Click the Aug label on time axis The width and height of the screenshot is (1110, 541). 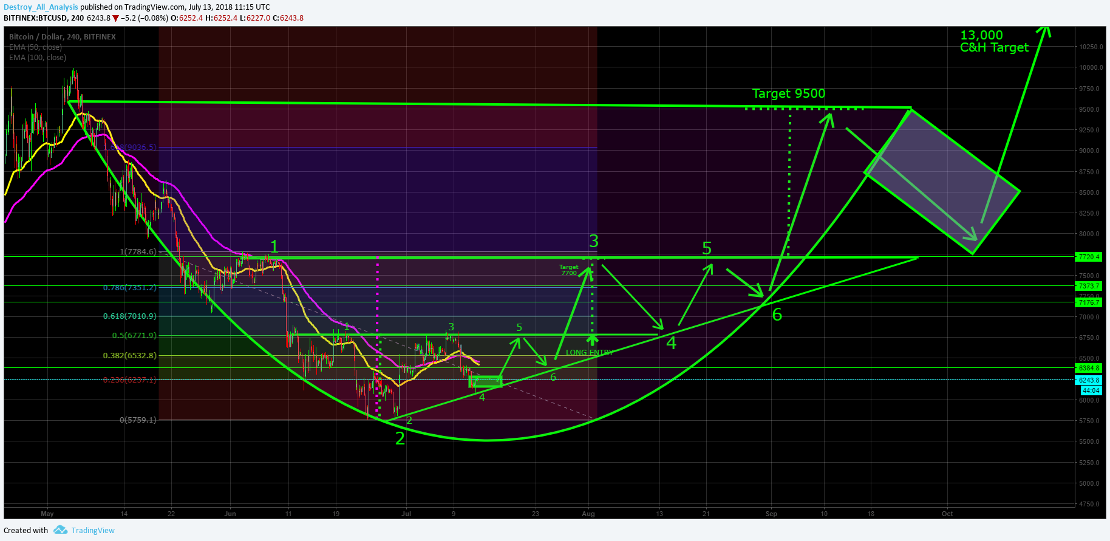point(588,514)
